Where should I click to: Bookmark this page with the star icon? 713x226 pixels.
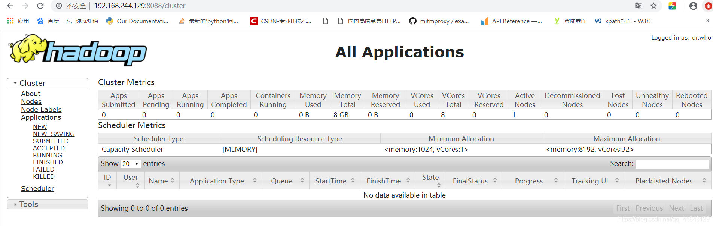pos(653,6)
